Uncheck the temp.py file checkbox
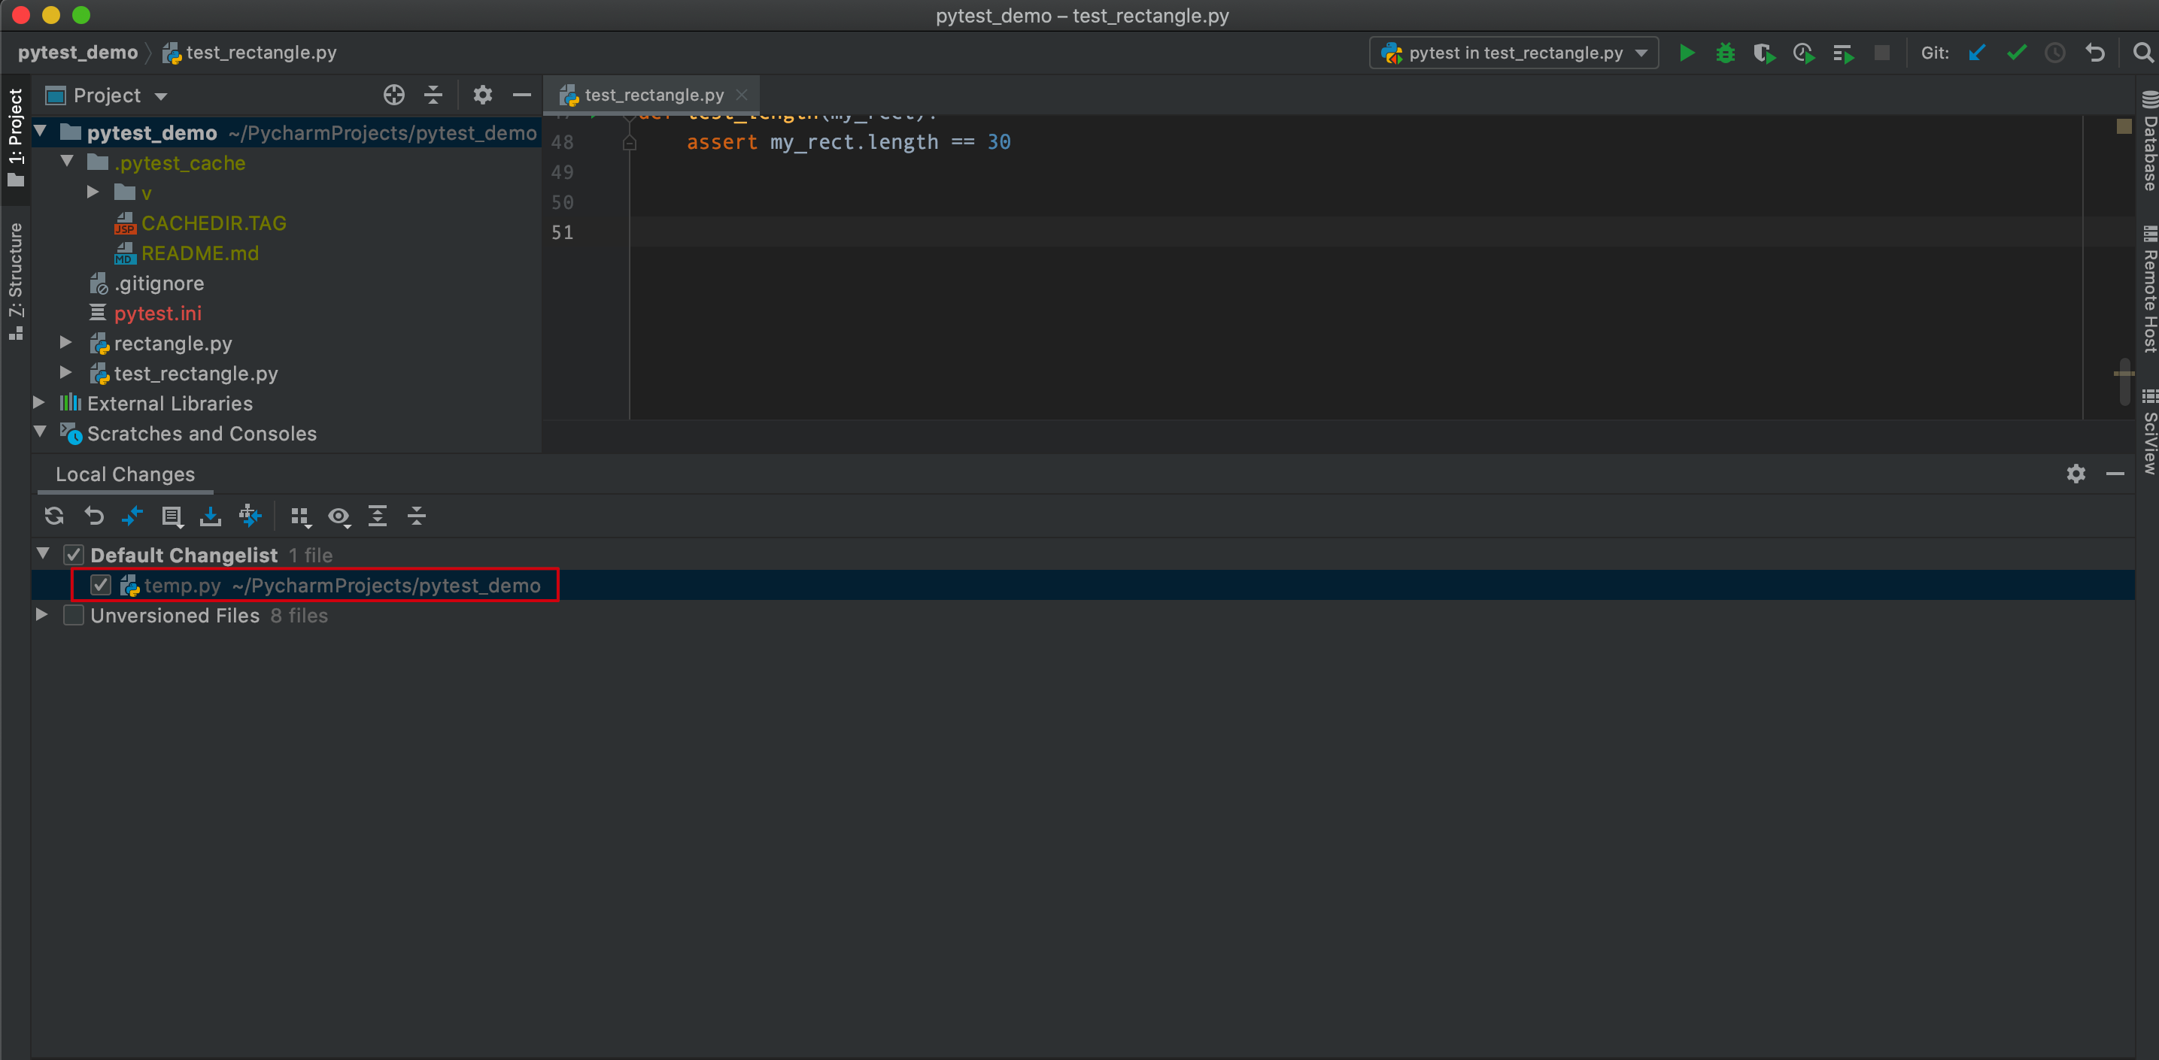Image resolution: width=2159 pixels, height=1060 pixels. tap(101, 586)
